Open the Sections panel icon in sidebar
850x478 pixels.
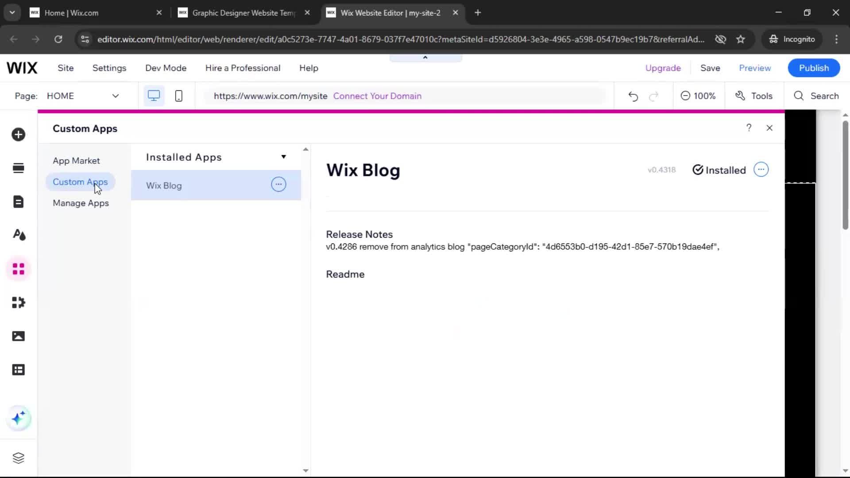pyautogui.click(x=18, y=168)
